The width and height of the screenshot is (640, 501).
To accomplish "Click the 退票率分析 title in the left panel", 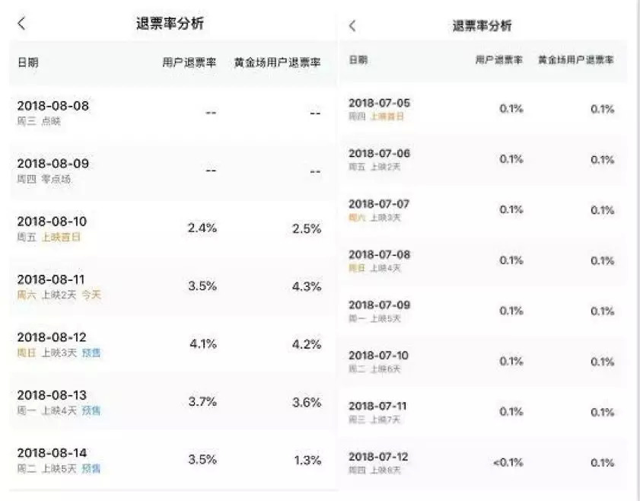I will point(170,24).
